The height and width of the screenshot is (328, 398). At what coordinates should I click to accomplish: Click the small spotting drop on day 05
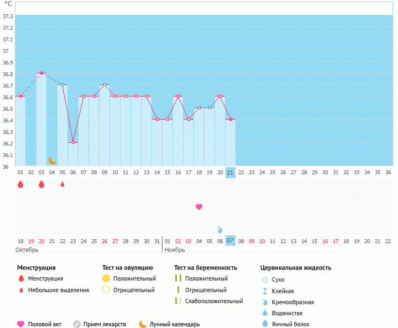[62, 184]
